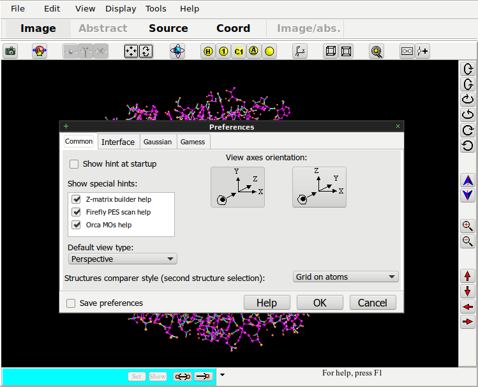Click the red right arrow move icon
This screenshot has height=387, width=478.
tap(468, 322)
